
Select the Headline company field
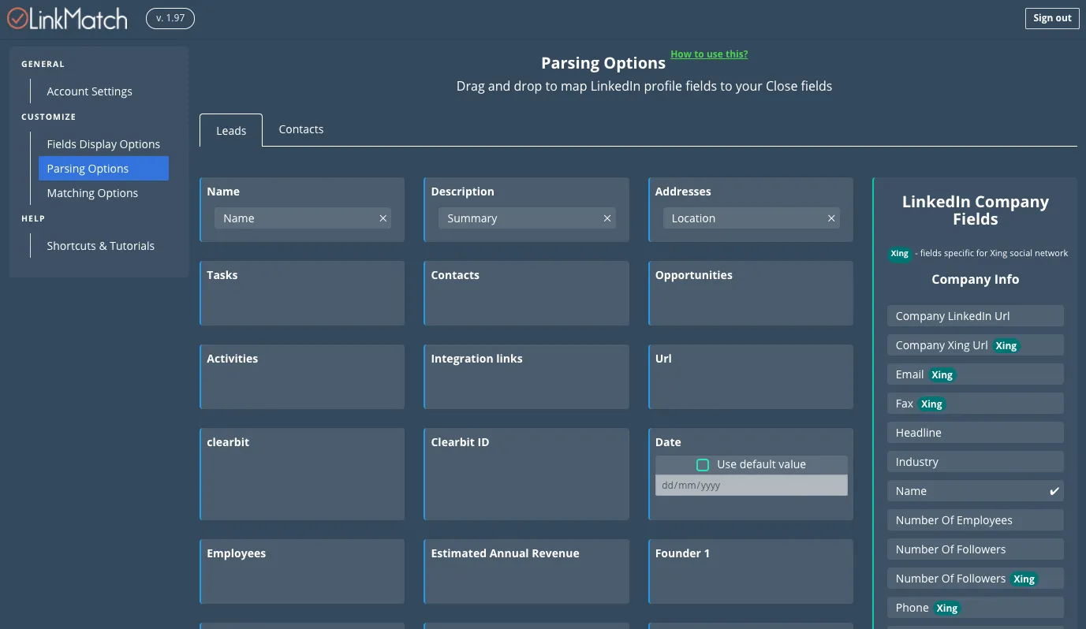click(x=976, y=433)
